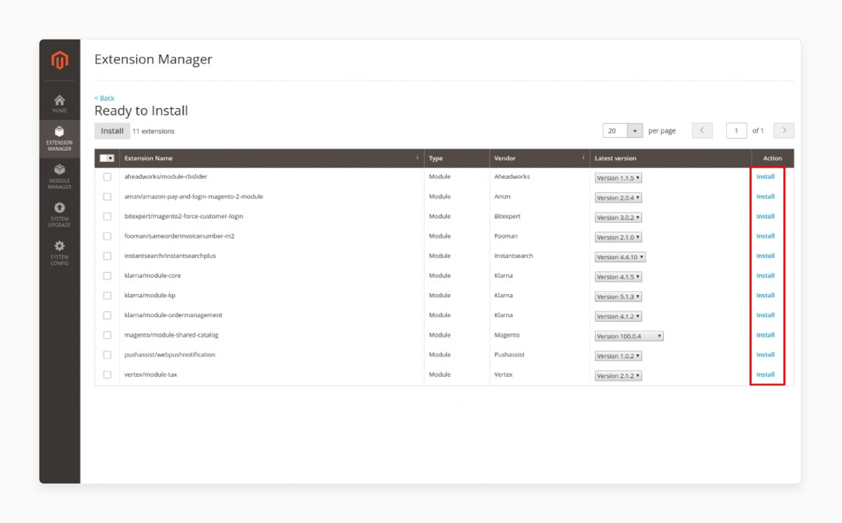Viewport: 842px width, 523px height.
Task: Check magento/module-shared-catalog checkbox
Action: [107, 335]
